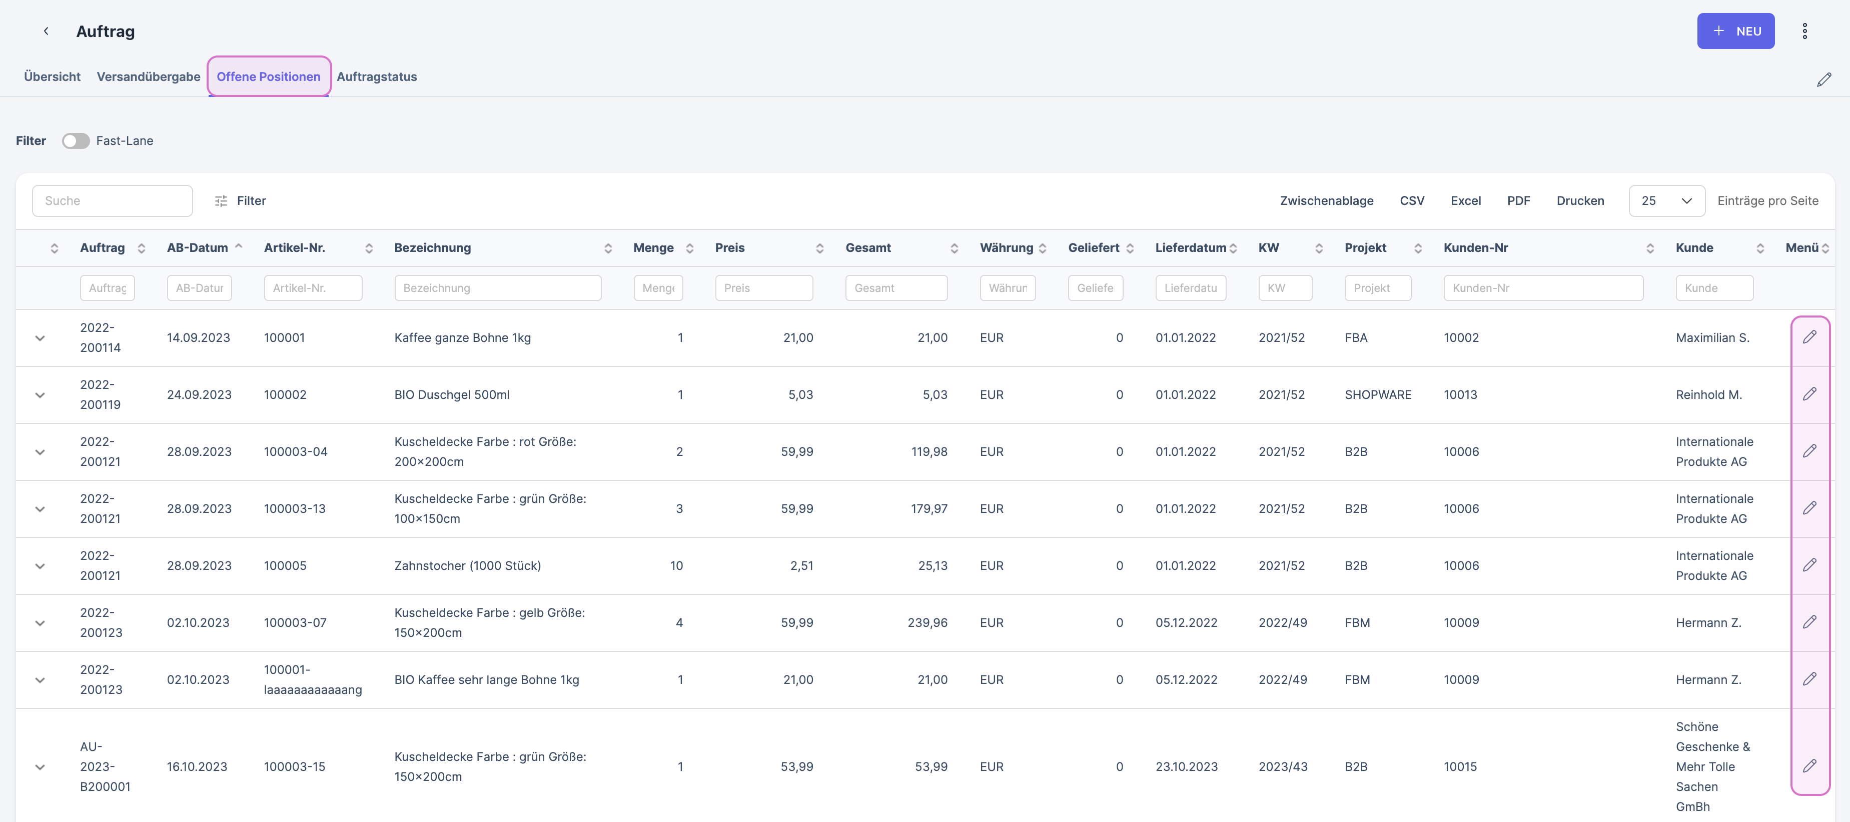Click the back arrow next to Auftrag
The height and width of the screenshot is (822, 1850).
pos(46,31)
